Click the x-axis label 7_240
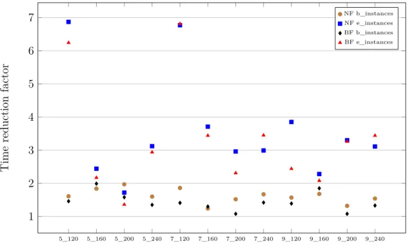The image size is (407, 250). (x=263, y=239)
